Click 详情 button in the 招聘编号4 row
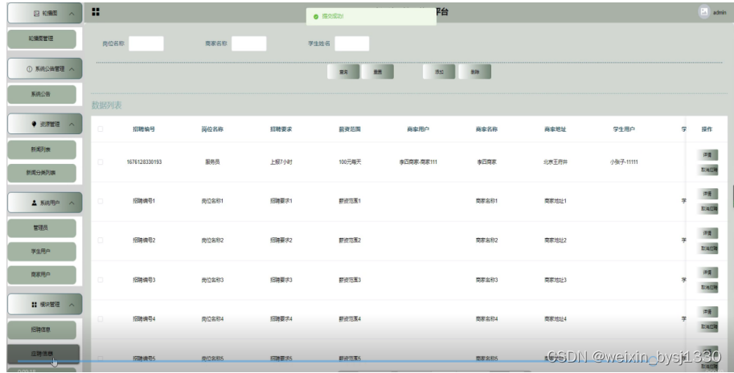734x373 pixels. (707, 312)
